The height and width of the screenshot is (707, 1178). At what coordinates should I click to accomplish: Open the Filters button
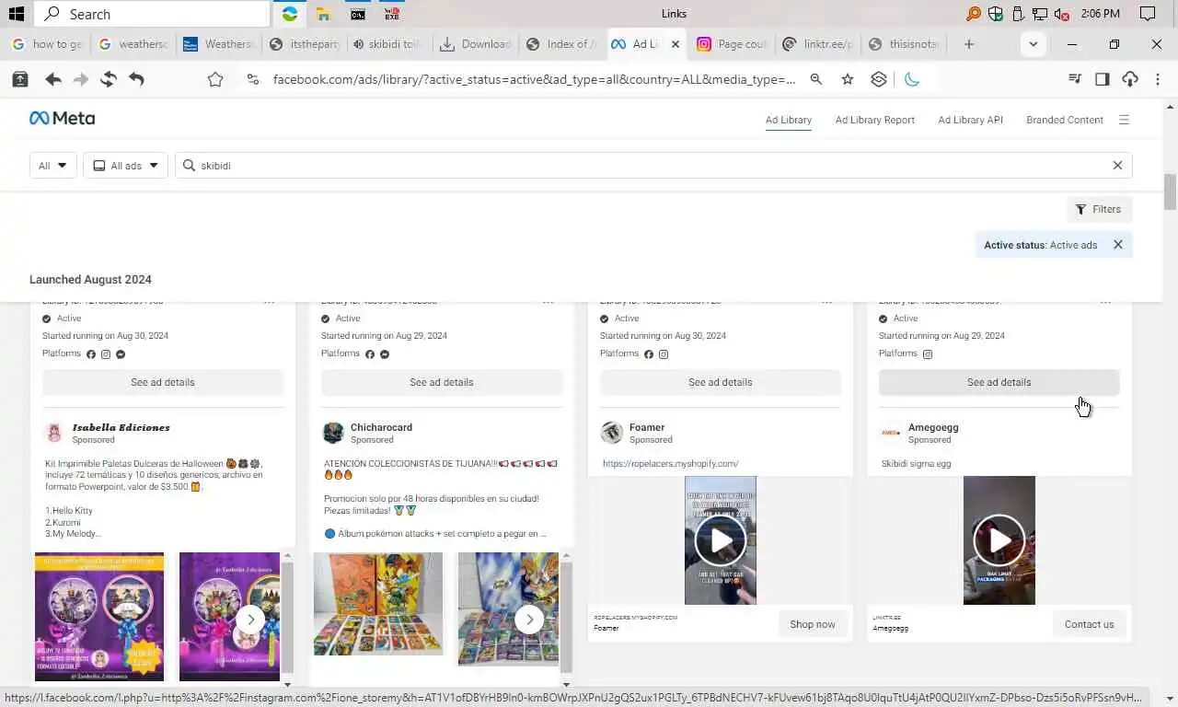(1100, 210)
